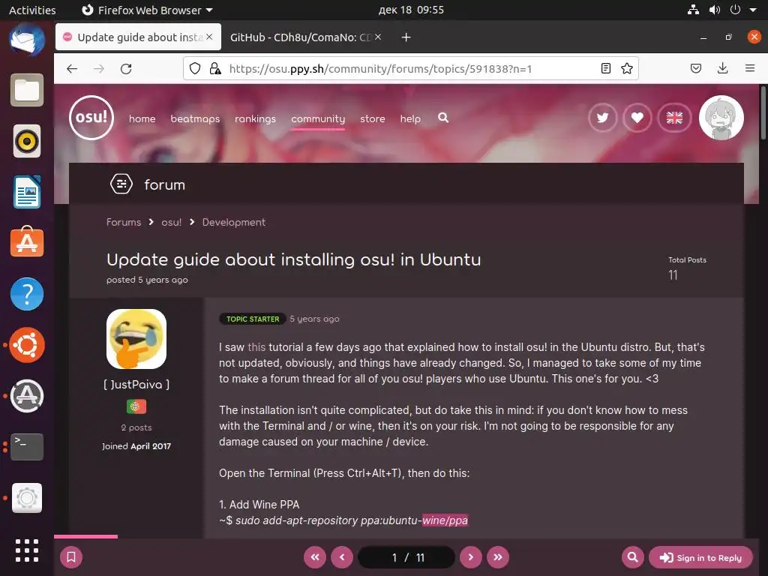
Task: Open the Activities overview
Action: click(x=32, y=10)
